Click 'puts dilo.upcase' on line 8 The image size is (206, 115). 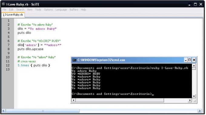pos(31,49)
